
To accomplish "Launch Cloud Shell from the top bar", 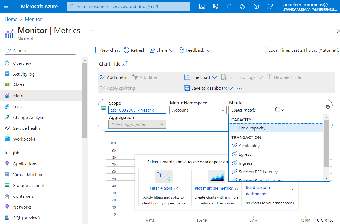I will pos(202,6).
